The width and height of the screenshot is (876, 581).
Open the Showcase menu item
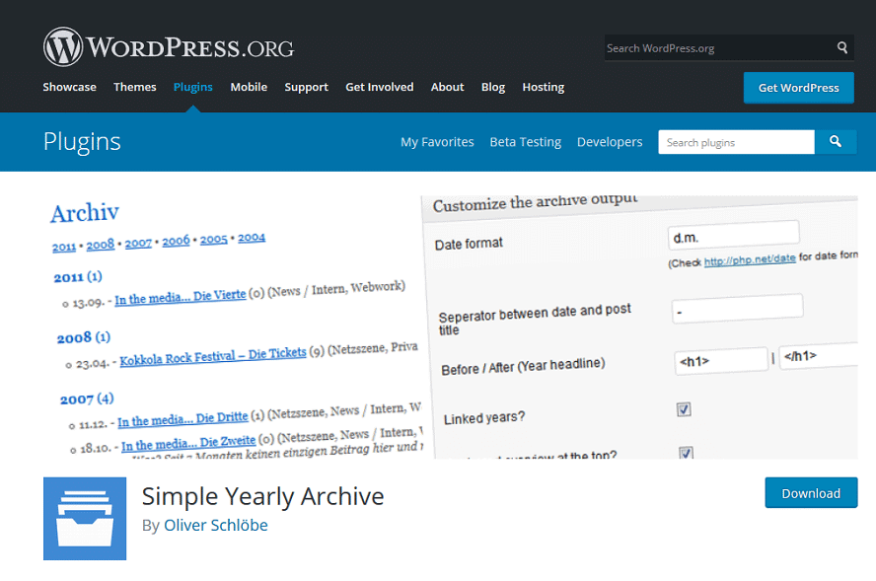[69, 87]
